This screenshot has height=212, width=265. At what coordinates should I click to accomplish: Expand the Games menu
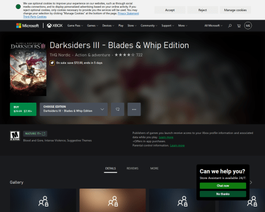pyautogui.click(x=93, y=26)
